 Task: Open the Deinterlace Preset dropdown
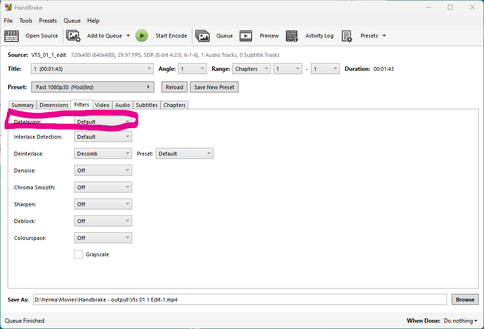click(184, 154)
